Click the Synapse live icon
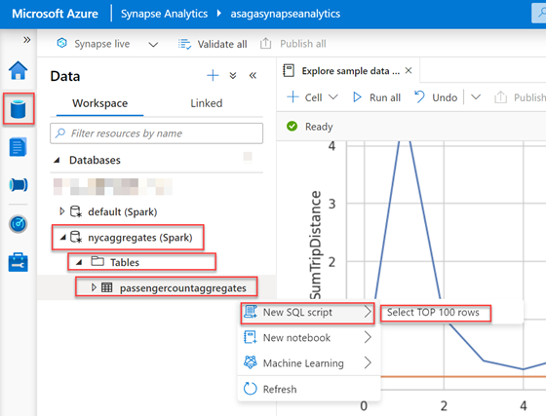Image resolution: width=546 pixels, height=416 pixels. pos(62,43)
